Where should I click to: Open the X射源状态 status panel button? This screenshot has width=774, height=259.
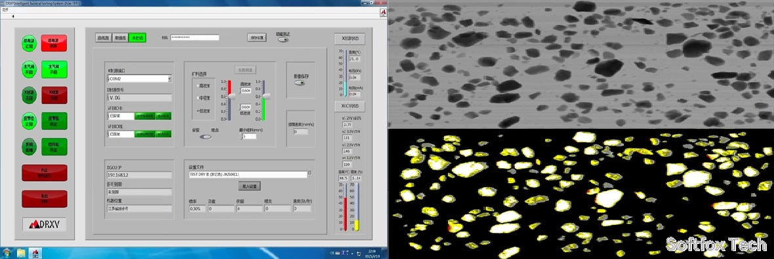(x=350, y=39)
